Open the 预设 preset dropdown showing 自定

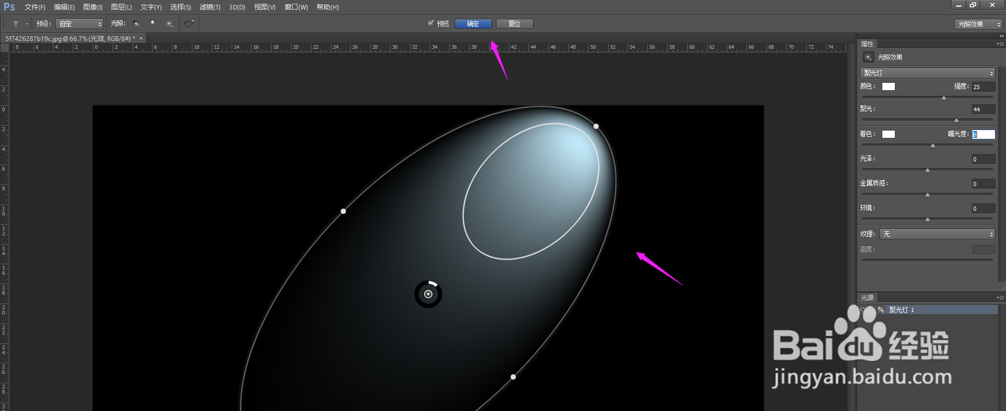coord(80,24)
